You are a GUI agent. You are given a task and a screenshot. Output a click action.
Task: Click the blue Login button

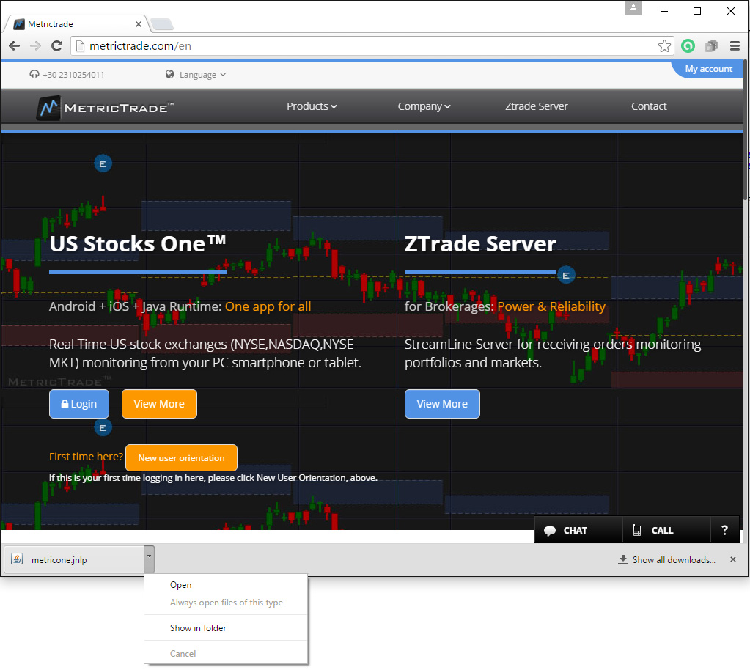pyautogui.click(x=79, y=404)
